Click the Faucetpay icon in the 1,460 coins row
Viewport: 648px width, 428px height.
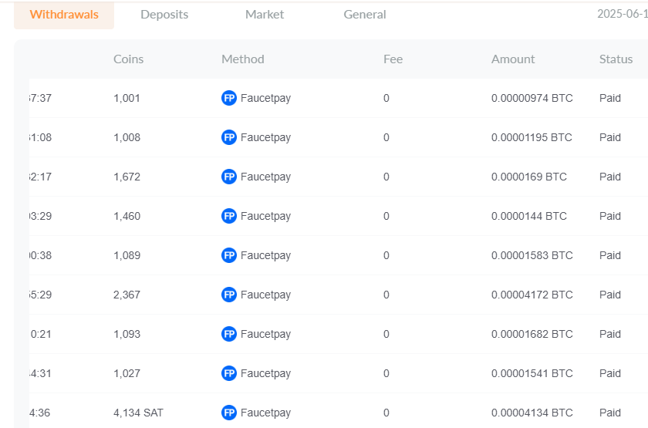[229, 216]
